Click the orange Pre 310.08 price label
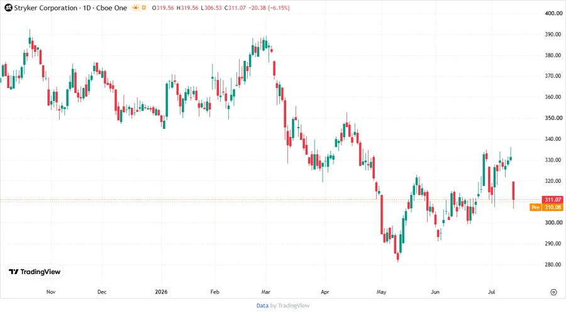The width and height of the screenshot is (566, 313). coord(547,207)
